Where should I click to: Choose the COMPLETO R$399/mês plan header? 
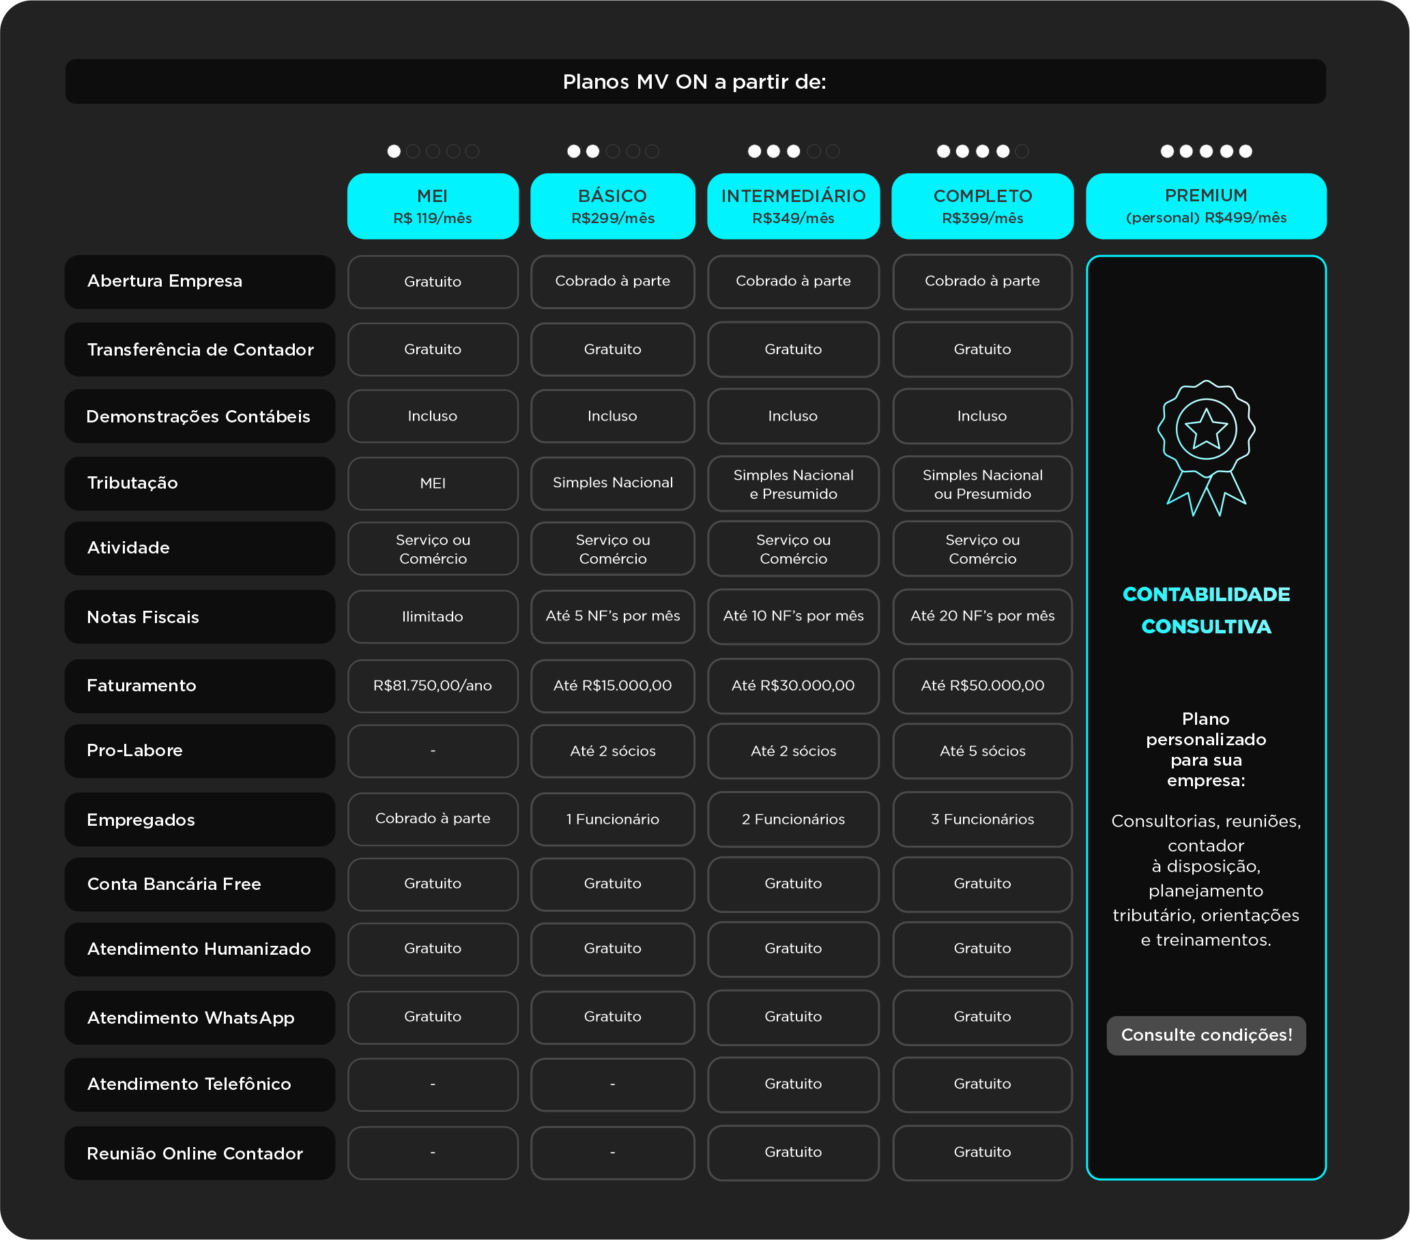pos(982,206)
